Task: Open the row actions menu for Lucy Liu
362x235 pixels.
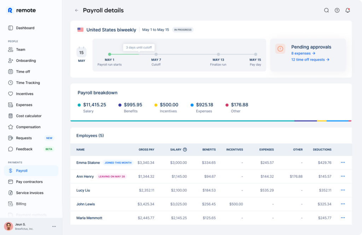Action: click(342, 190)
